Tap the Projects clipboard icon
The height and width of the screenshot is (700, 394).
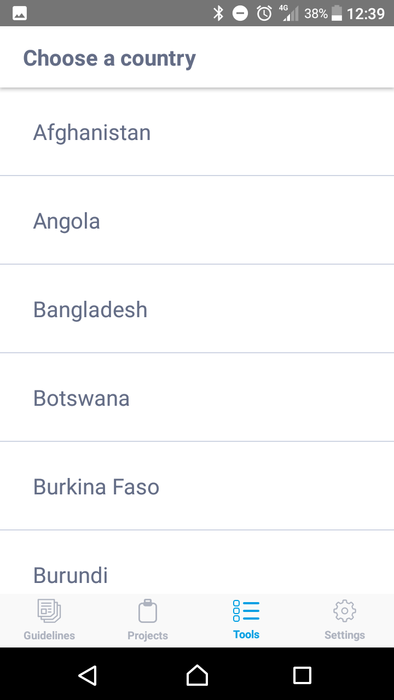(148, 611)
